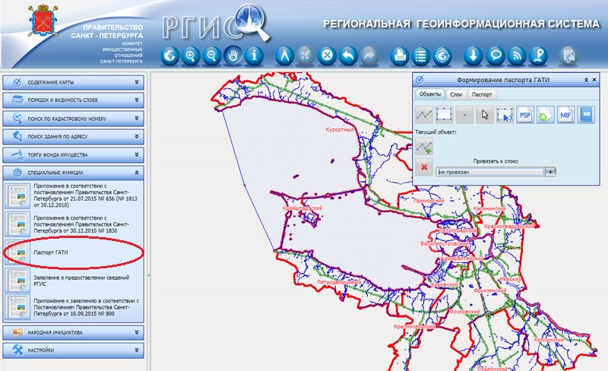The width and height of the screenshot is (608, 371).
Task: Click the РГИС logo in header
Action: 216,24
